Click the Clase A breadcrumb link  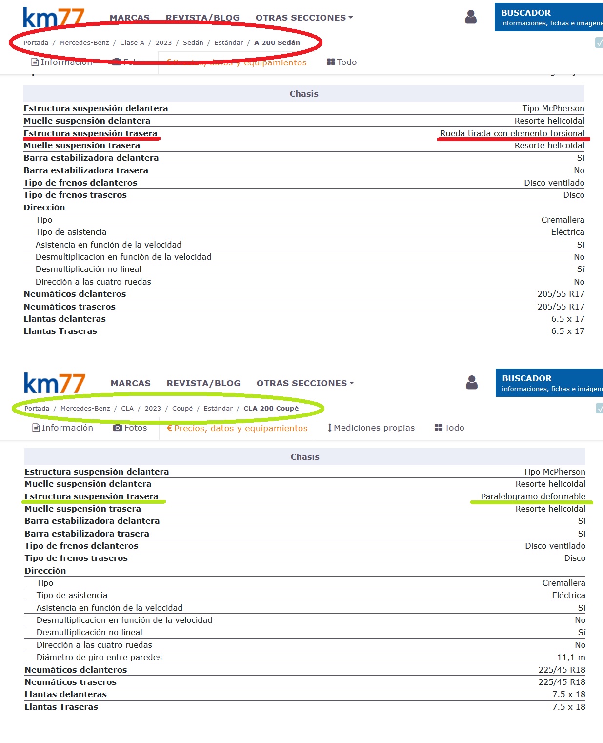[132, 42]
